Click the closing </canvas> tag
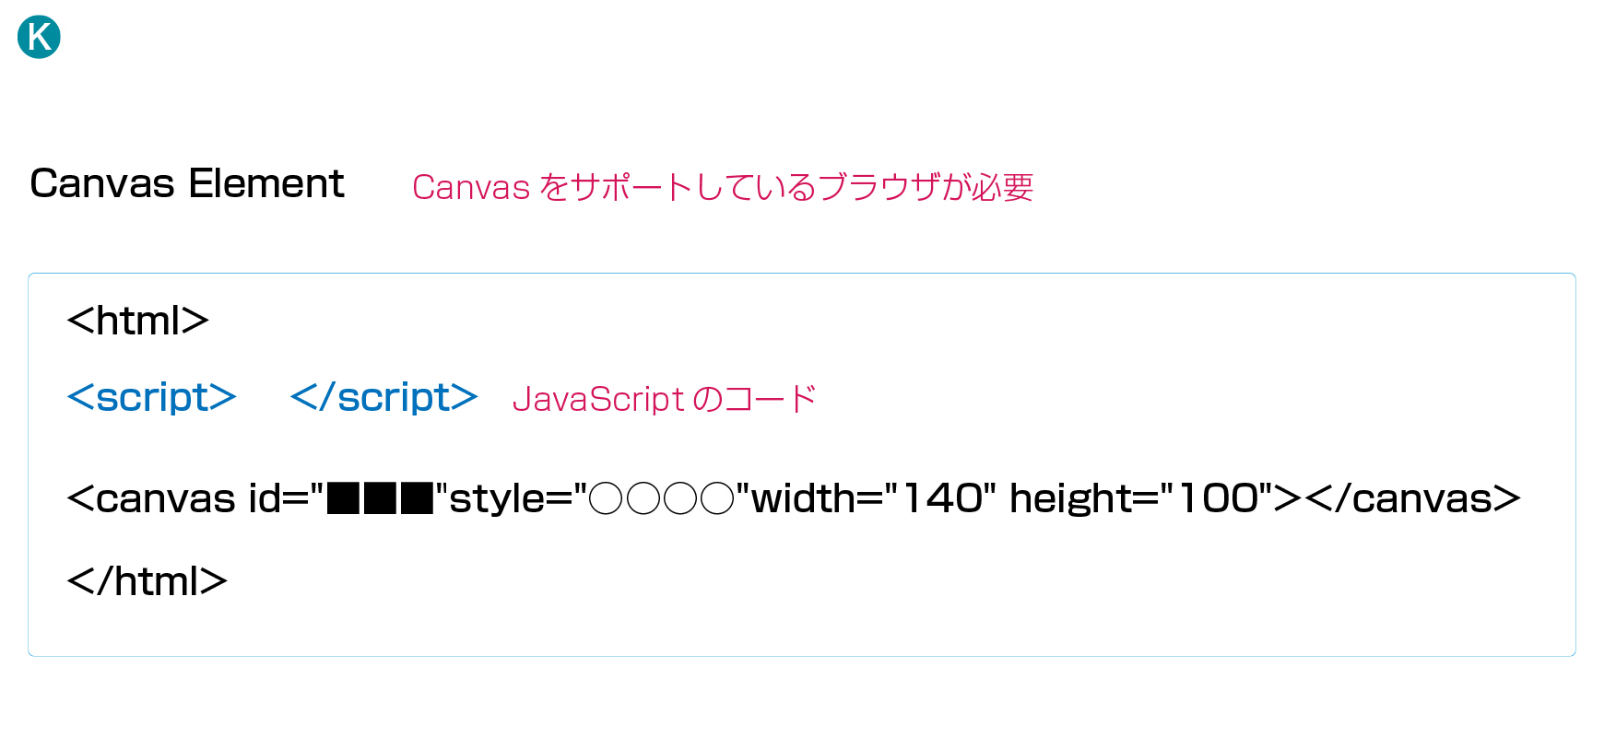1604x737 pixels. (1414, 498)
